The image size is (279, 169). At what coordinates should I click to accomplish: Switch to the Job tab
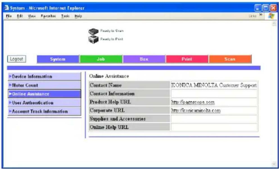click(x=101, y=59)
